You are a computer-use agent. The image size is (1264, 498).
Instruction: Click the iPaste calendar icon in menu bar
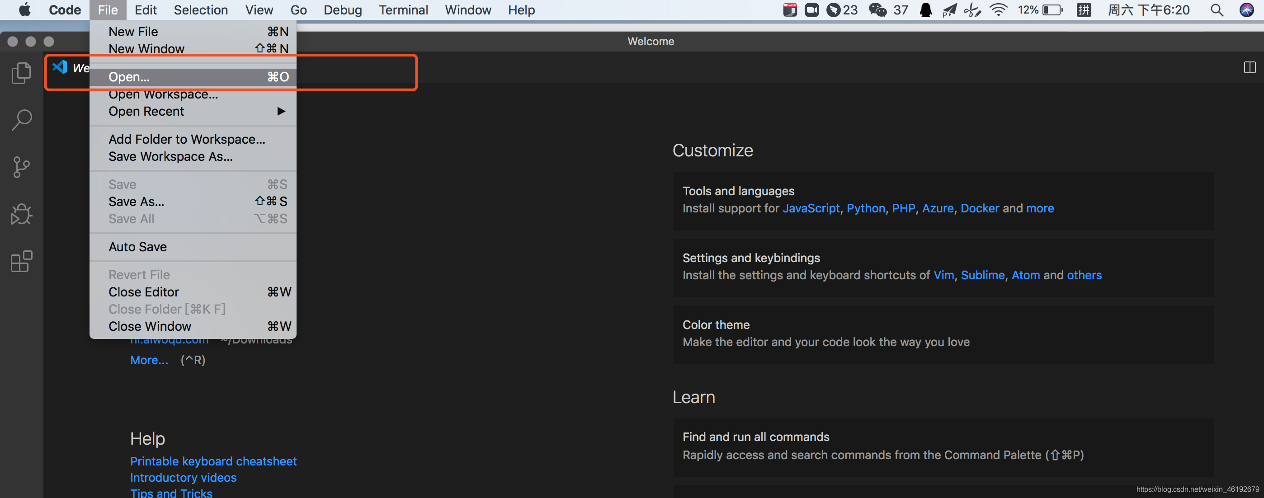789,10
